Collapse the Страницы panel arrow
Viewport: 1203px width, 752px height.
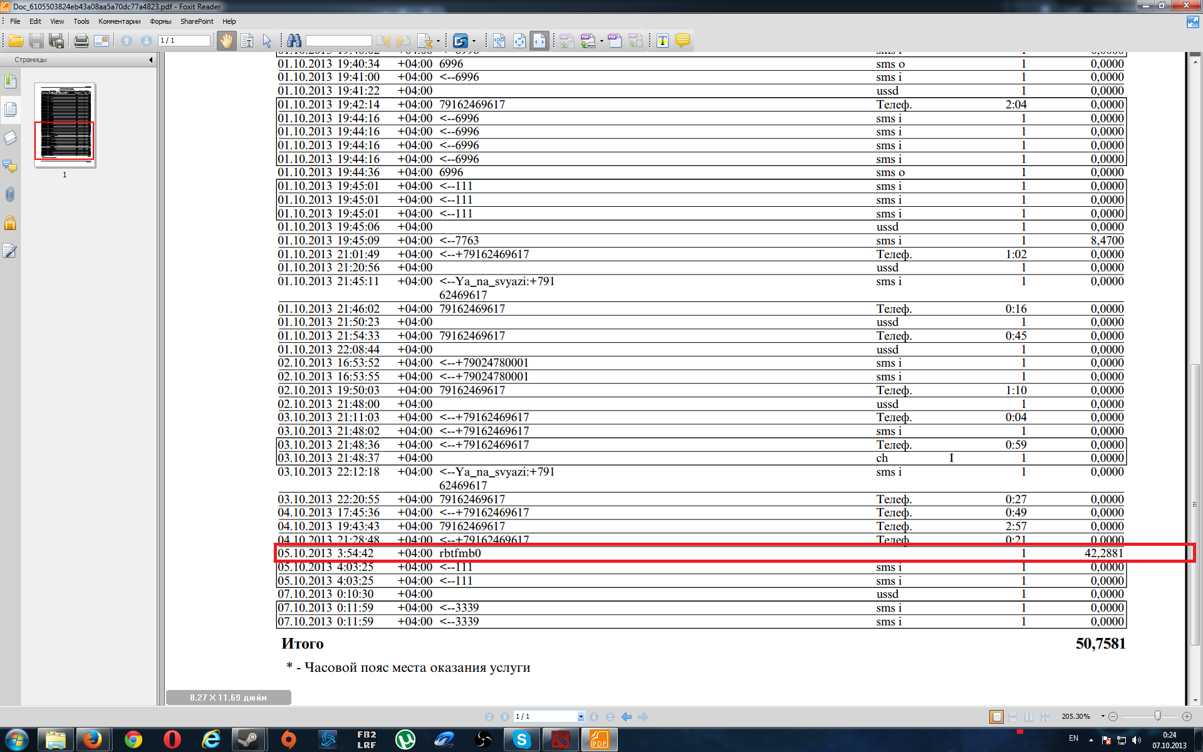[x=151, y=60]
